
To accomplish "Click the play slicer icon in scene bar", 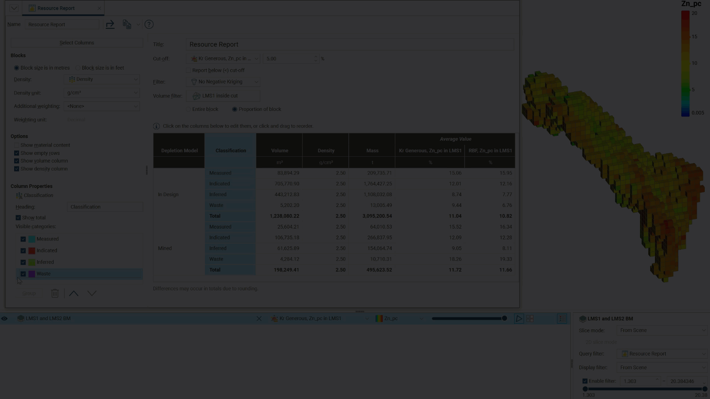I will point(519,319).
